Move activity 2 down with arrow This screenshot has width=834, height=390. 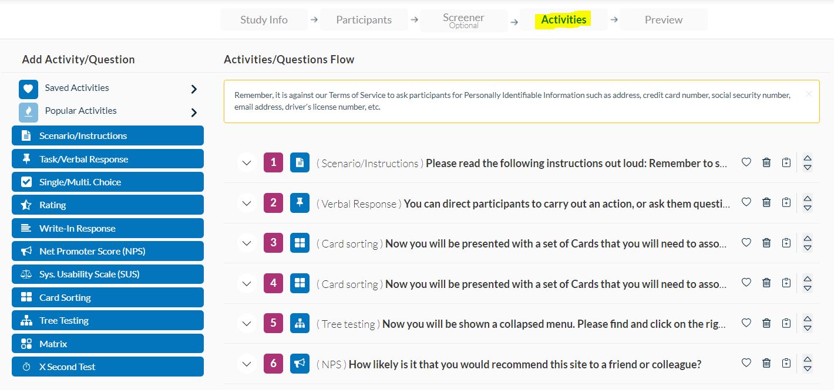point(808,208)
